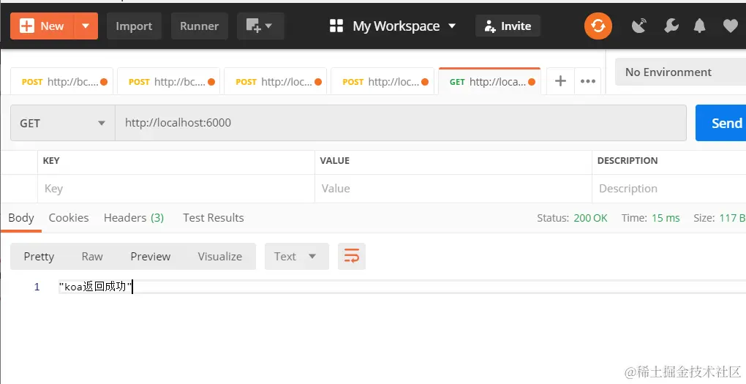
Task: Switch to the first POST http://bc... tab
Action: coord(62,82)
